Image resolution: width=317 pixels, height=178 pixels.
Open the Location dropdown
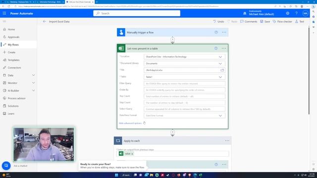[184, 57]
